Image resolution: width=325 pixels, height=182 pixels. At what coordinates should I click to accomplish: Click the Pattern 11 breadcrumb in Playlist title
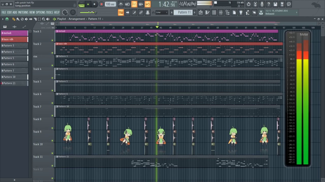pyautogui.click(x=94, y=19)
